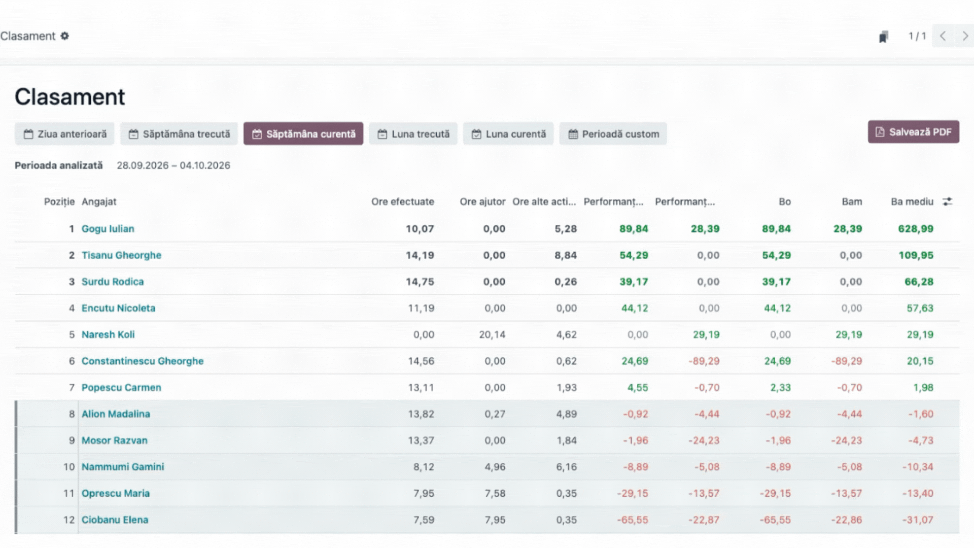
Task: Click the Angajat column header
Action: point(99,201)
